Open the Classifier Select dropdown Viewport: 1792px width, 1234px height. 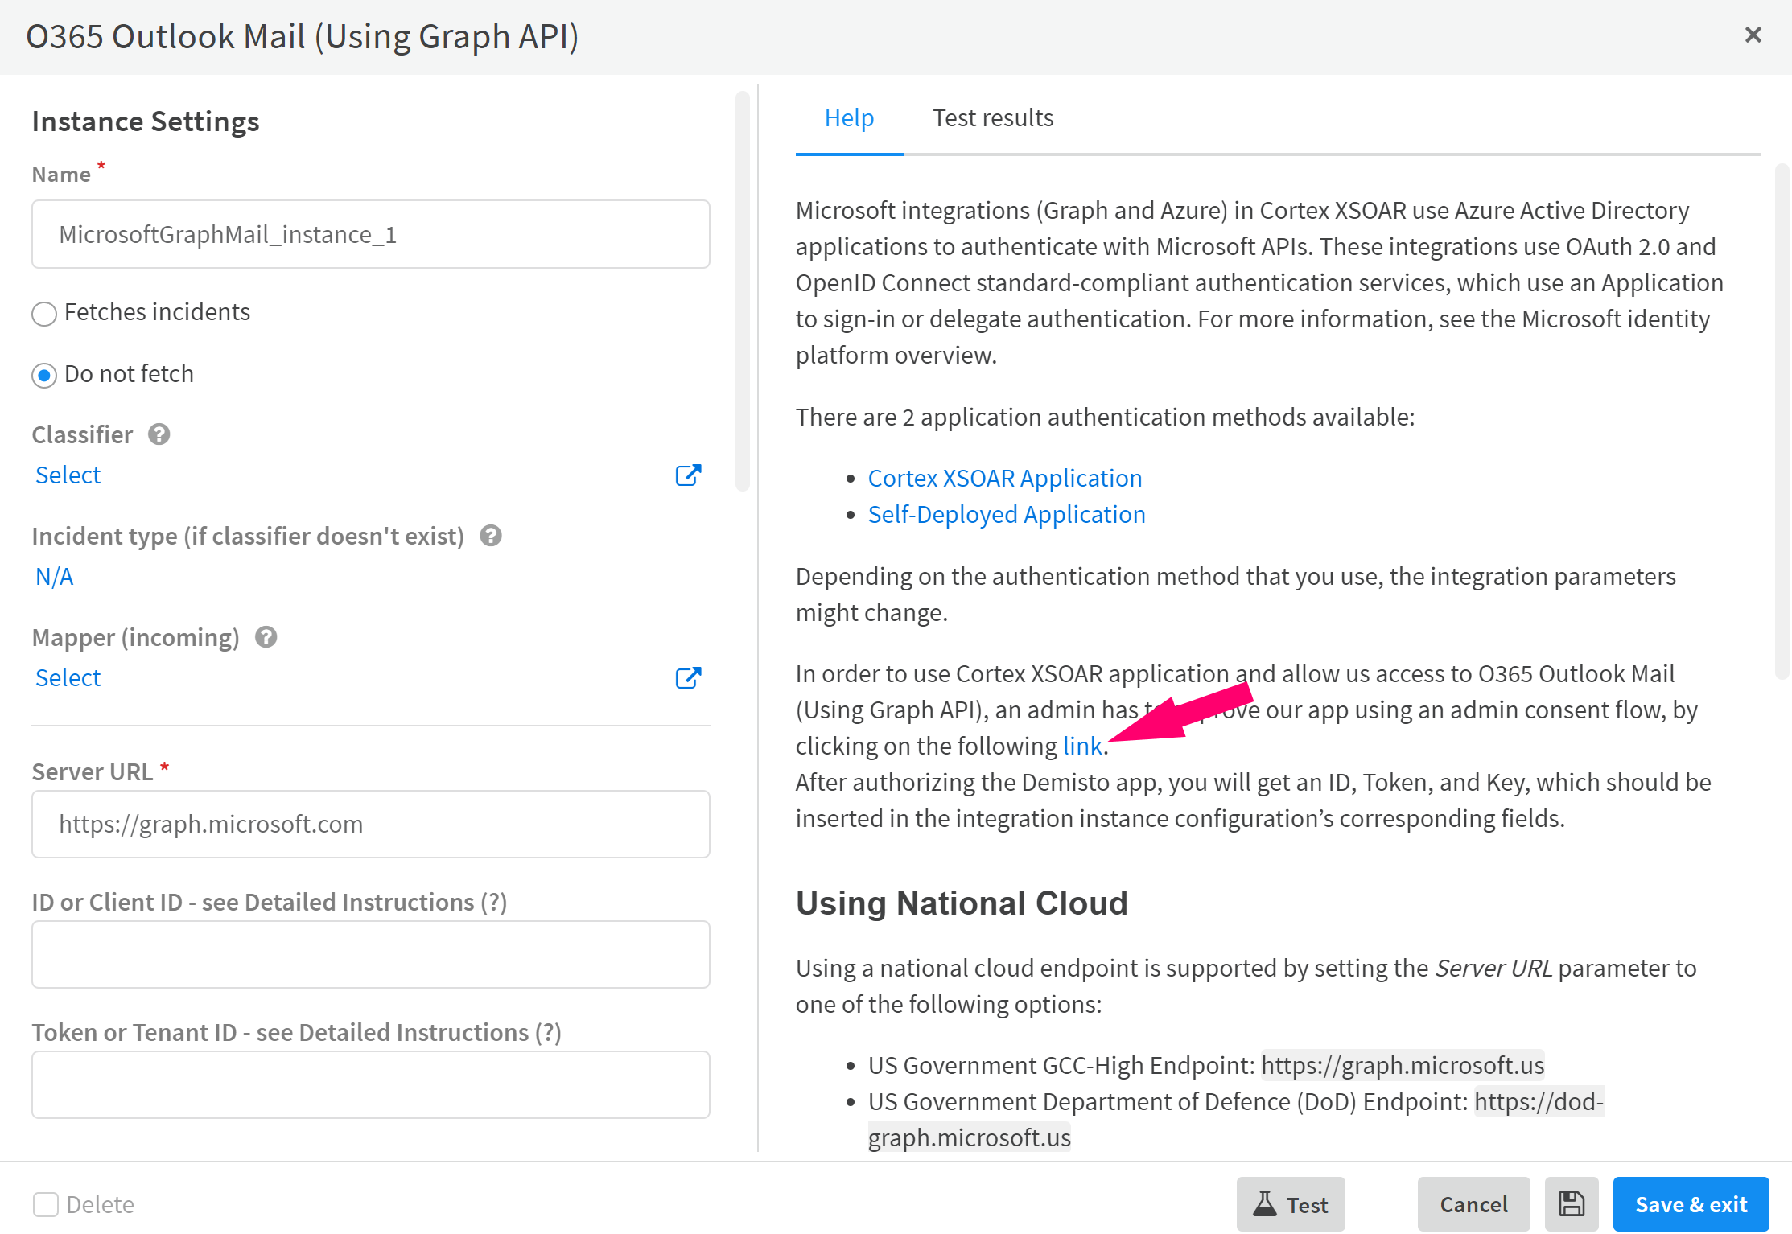(x=68, y=475)
